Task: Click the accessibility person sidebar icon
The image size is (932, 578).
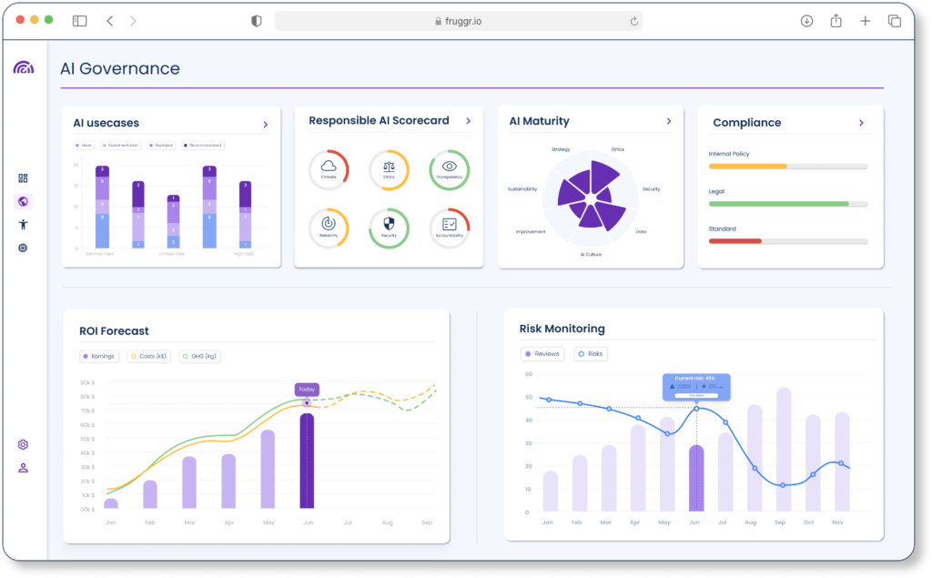Action: tap(24, 224)
